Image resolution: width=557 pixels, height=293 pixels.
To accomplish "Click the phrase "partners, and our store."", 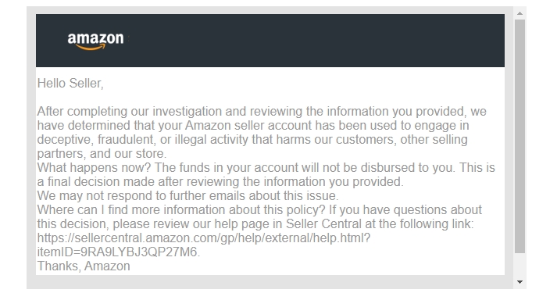I will (102, 154).
